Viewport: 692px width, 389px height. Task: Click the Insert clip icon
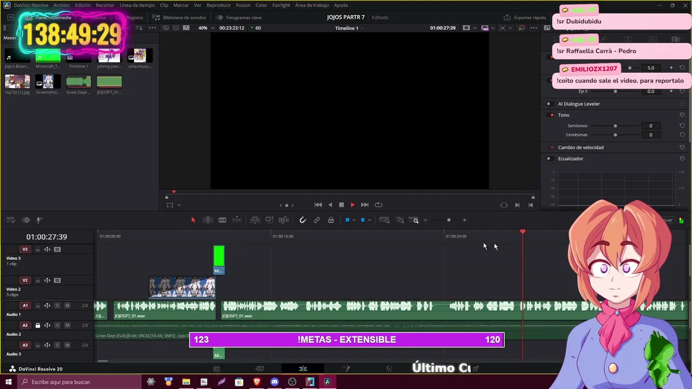coord(255,220)
